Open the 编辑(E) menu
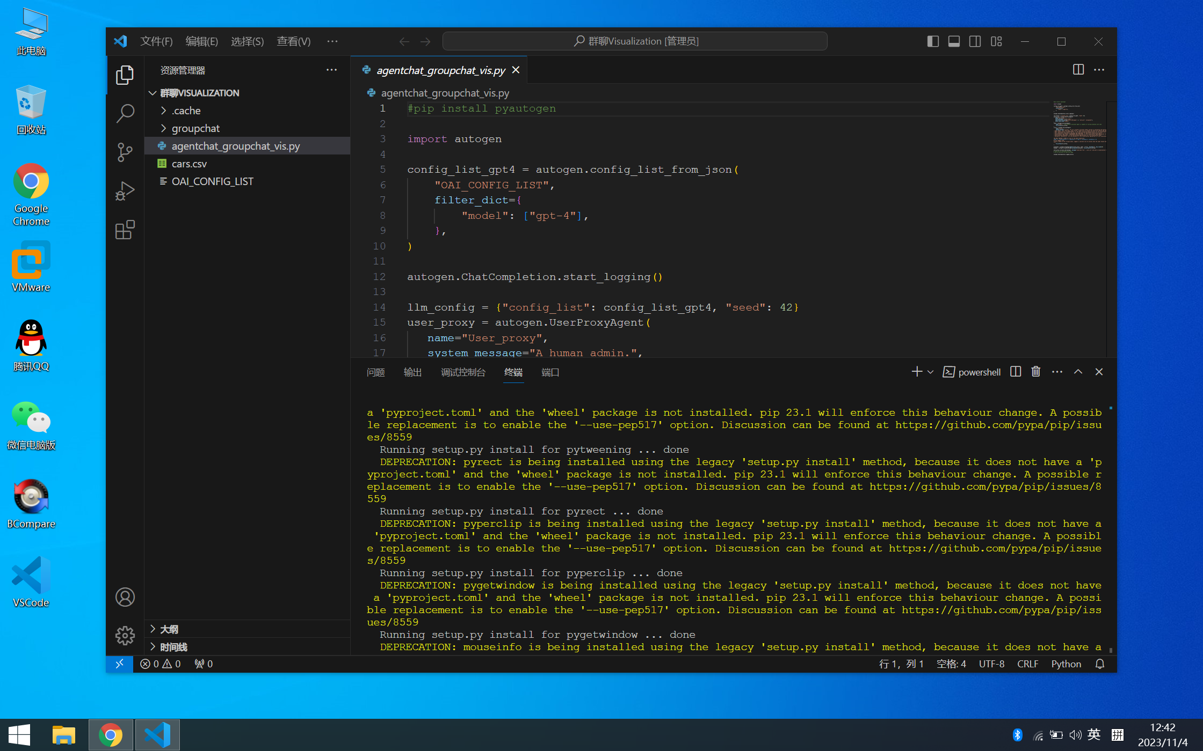The image size is (1203, 751). click(x=201, y=41)
